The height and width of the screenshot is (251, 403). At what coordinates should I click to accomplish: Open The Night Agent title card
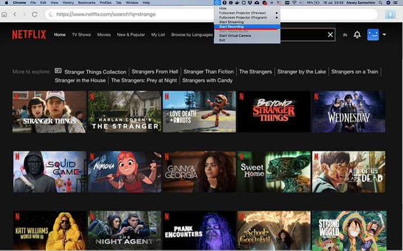(x=125, y=230)
